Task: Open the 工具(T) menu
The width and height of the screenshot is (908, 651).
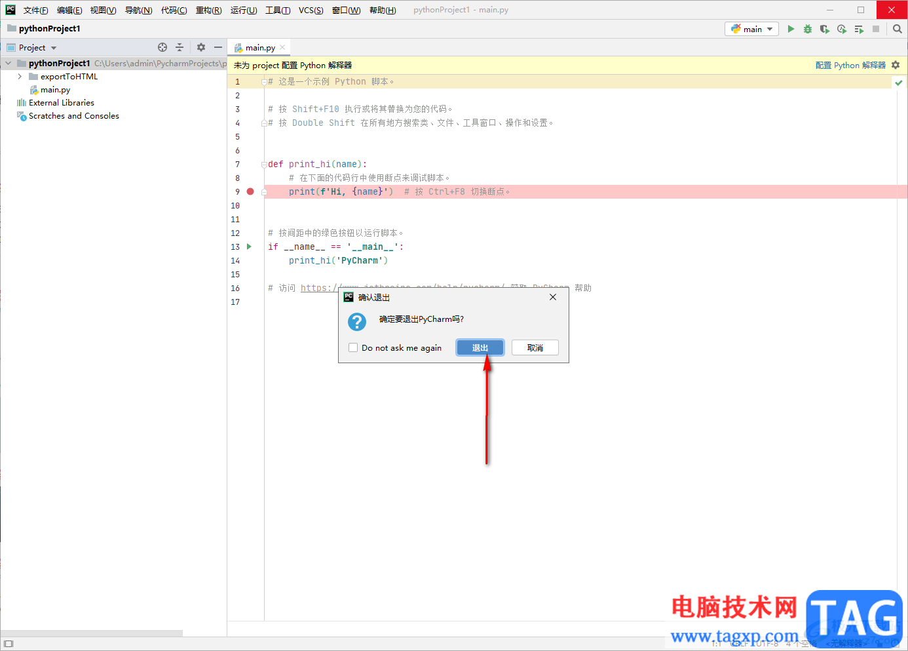Action: tap(278, 10)
